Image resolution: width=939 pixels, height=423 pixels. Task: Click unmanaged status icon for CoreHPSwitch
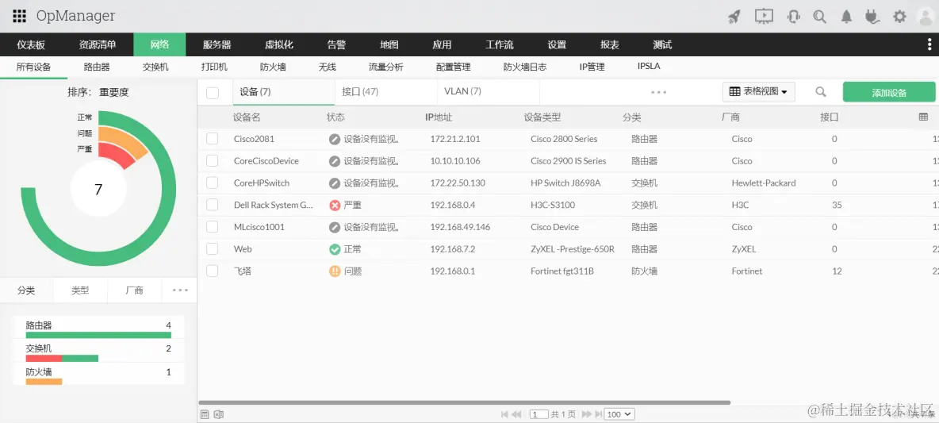[x=335, y=183]
